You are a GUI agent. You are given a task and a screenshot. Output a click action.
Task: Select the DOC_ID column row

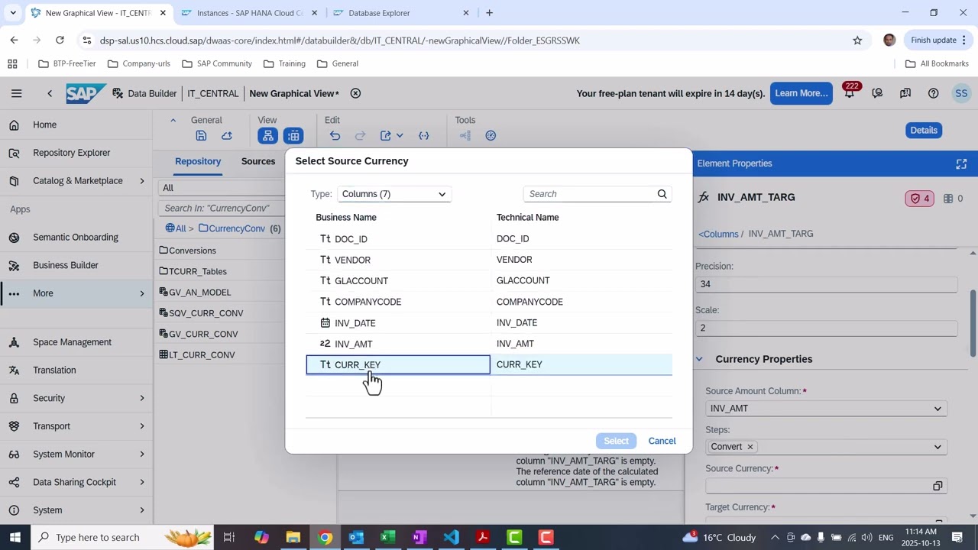(x=489, y=239)
